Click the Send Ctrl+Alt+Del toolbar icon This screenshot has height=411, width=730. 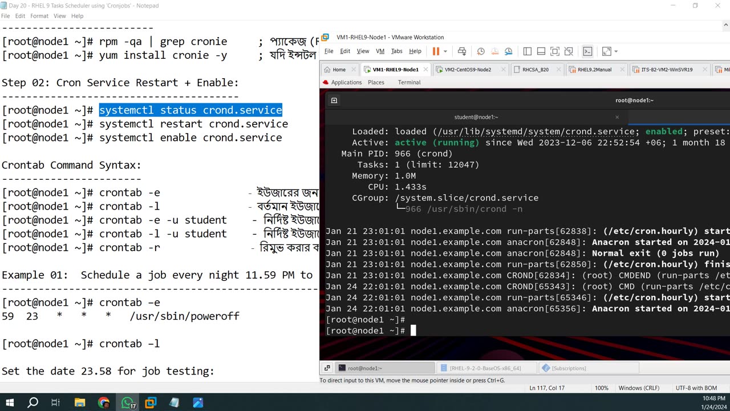click(x=462, y=51)
